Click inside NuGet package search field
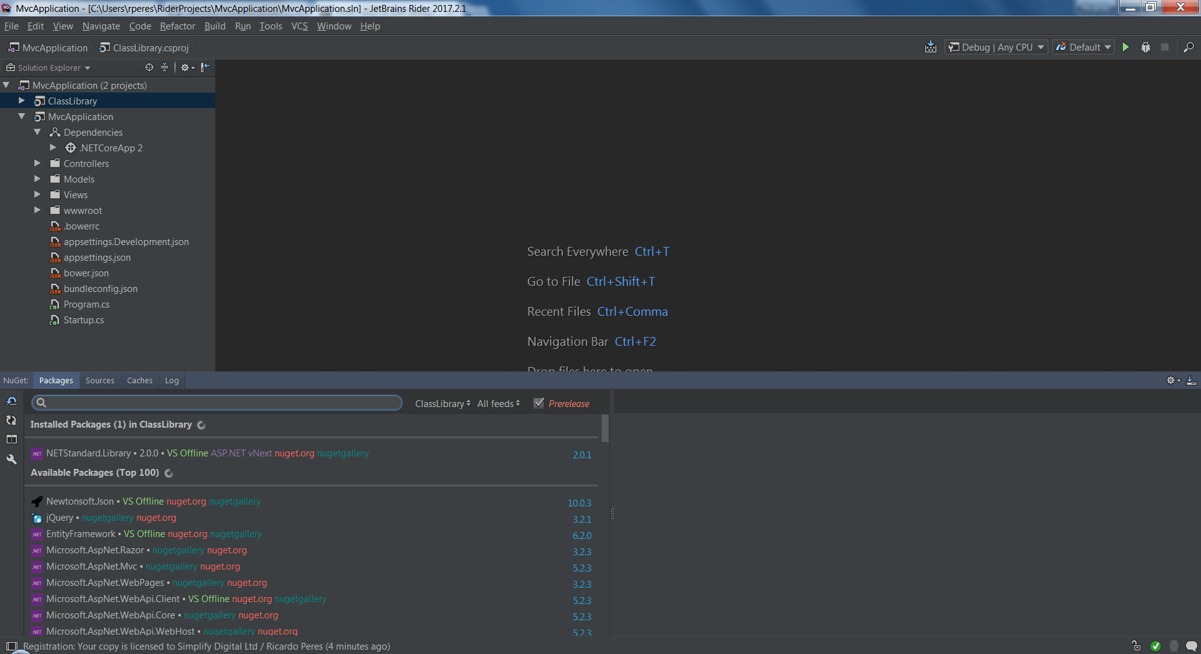Image resolution: width=1201 pixels, height=654 pixels. pos(217,403)
